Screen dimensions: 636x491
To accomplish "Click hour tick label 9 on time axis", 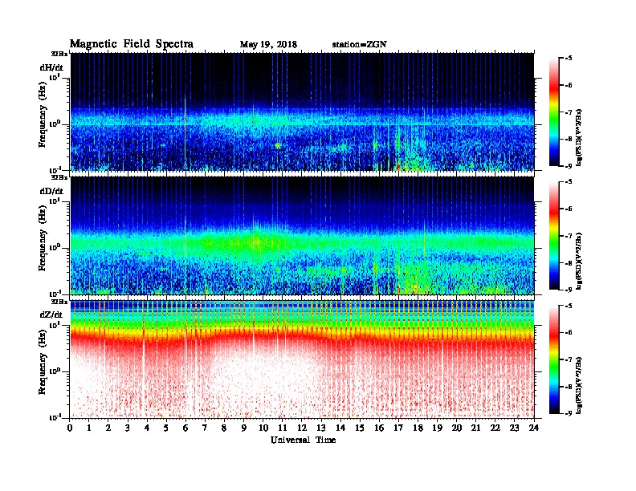I will click(244, 428).
